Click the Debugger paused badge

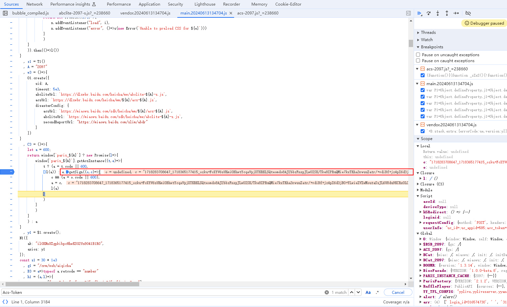coord(484,23)
